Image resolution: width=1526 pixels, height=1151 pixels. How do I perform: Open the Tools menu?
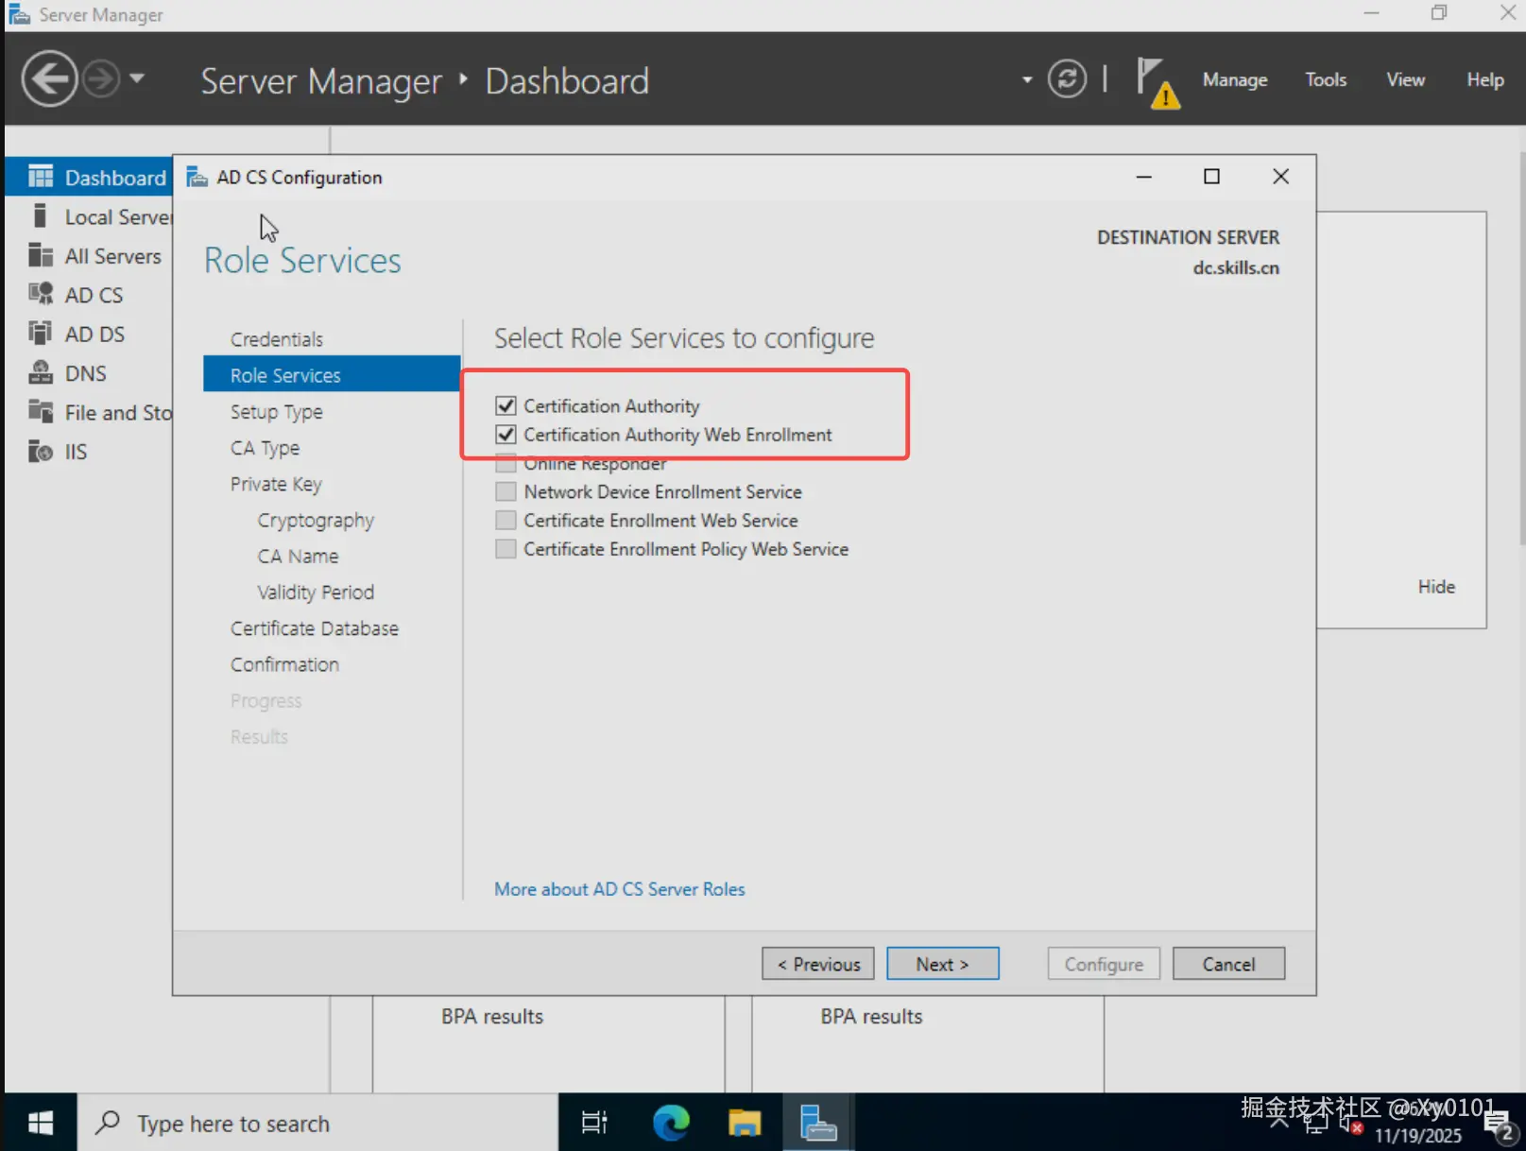[1326, 80]
